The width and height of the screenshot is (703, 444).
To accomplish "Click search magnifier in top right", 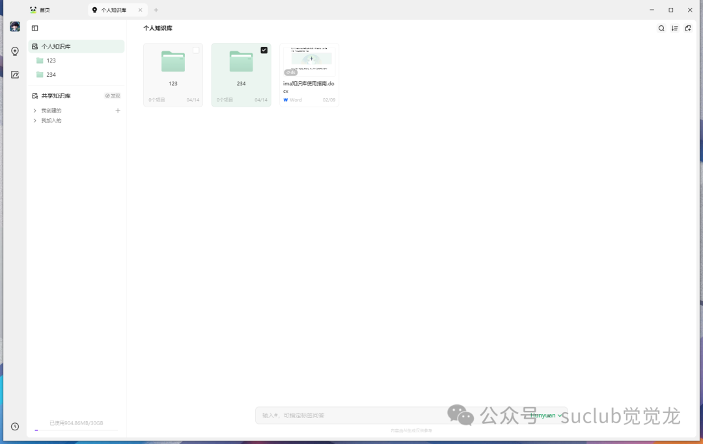I will [x=661, y=28].
